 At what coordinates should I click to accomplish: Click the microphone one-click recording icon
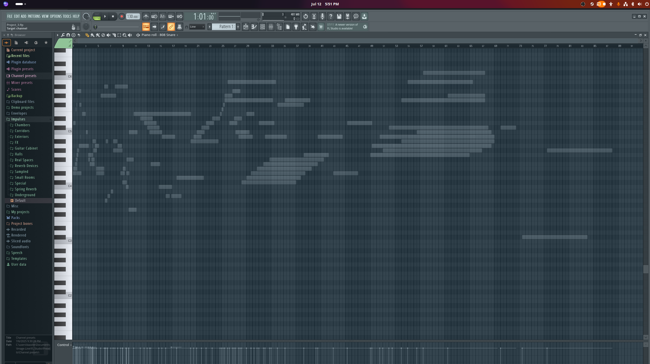[x=322, y=16]
